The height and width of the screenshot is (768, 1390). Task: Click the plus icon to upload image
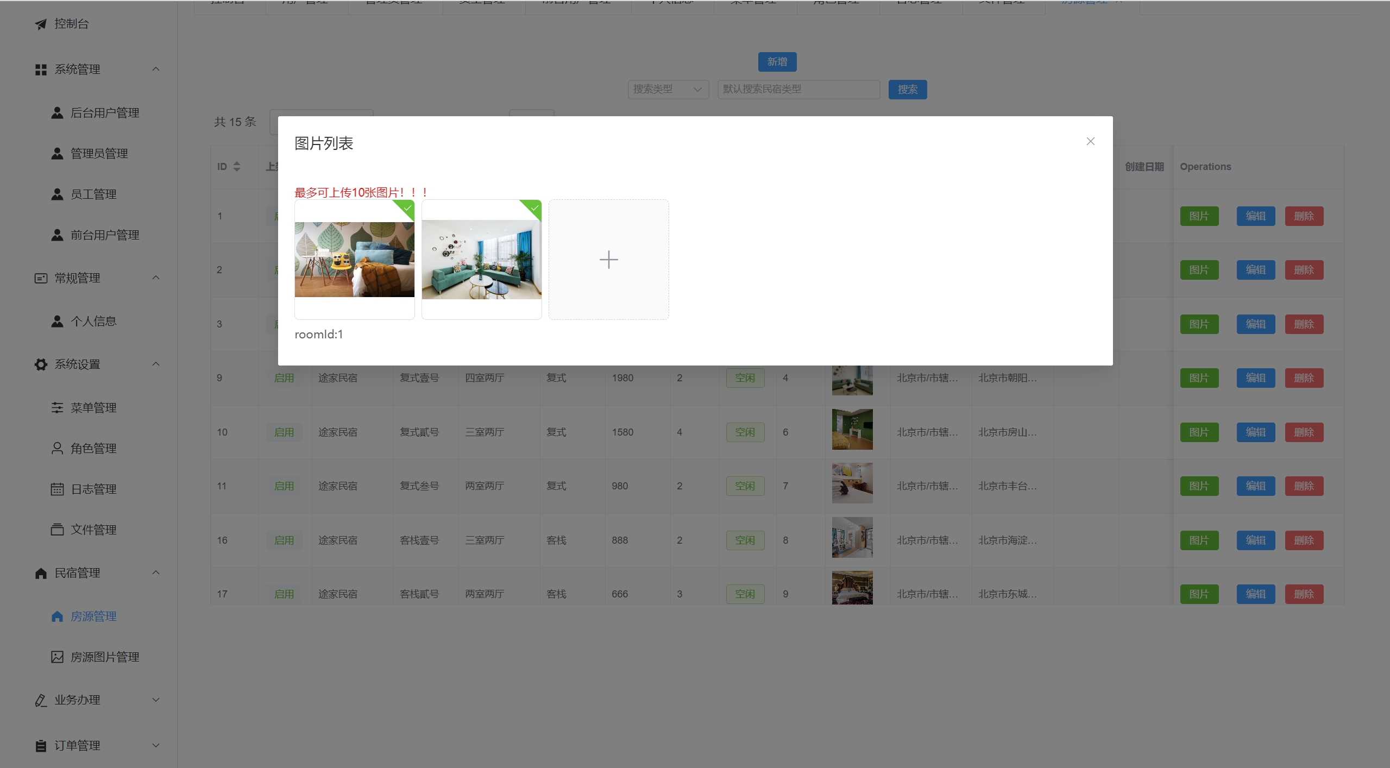tap(608, 260)
